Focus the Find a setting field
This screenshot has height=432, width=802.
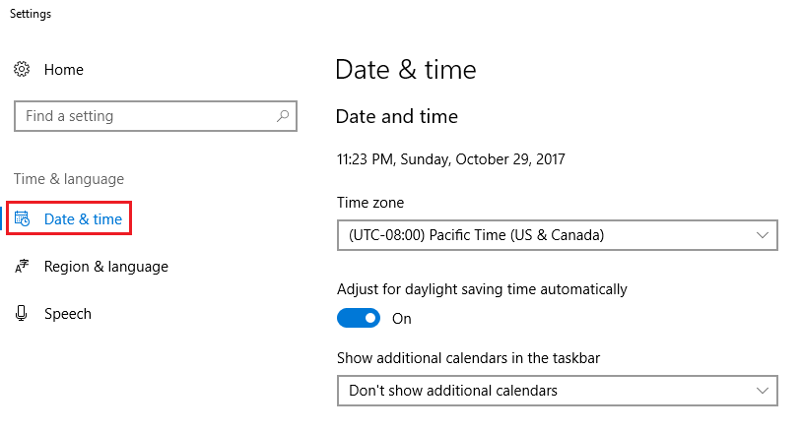coord(156,116)
